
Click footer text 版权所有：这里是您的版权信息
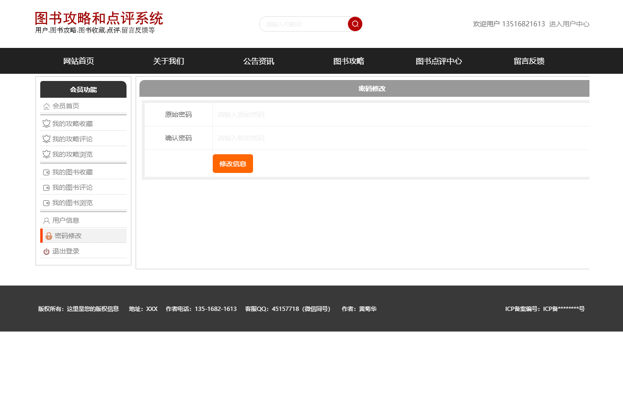pos(79,309)
